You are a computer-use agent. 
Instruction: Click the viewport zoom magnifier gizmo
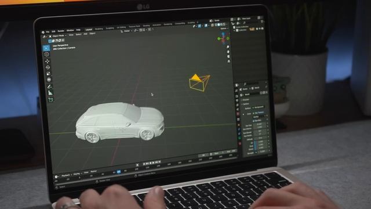[x=228, y=47]
